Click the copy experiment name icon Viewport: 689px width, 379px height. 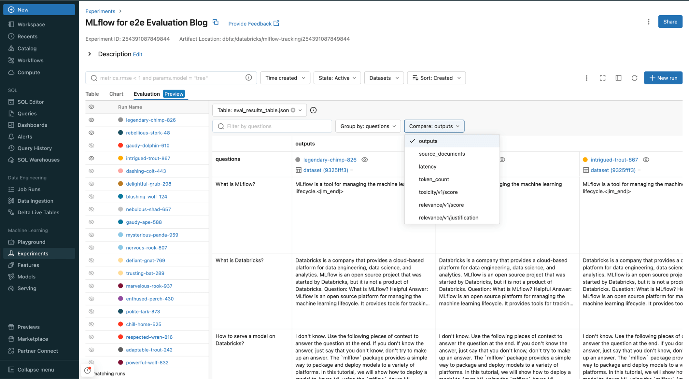coord(216,22)
